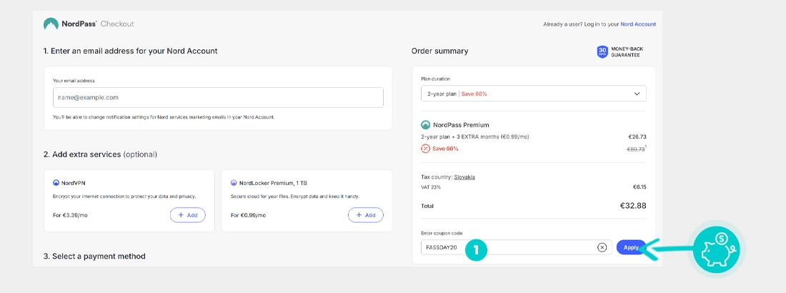Open the Nord Account login link
This screenshot has height=293, width=786.
[638, 24]
